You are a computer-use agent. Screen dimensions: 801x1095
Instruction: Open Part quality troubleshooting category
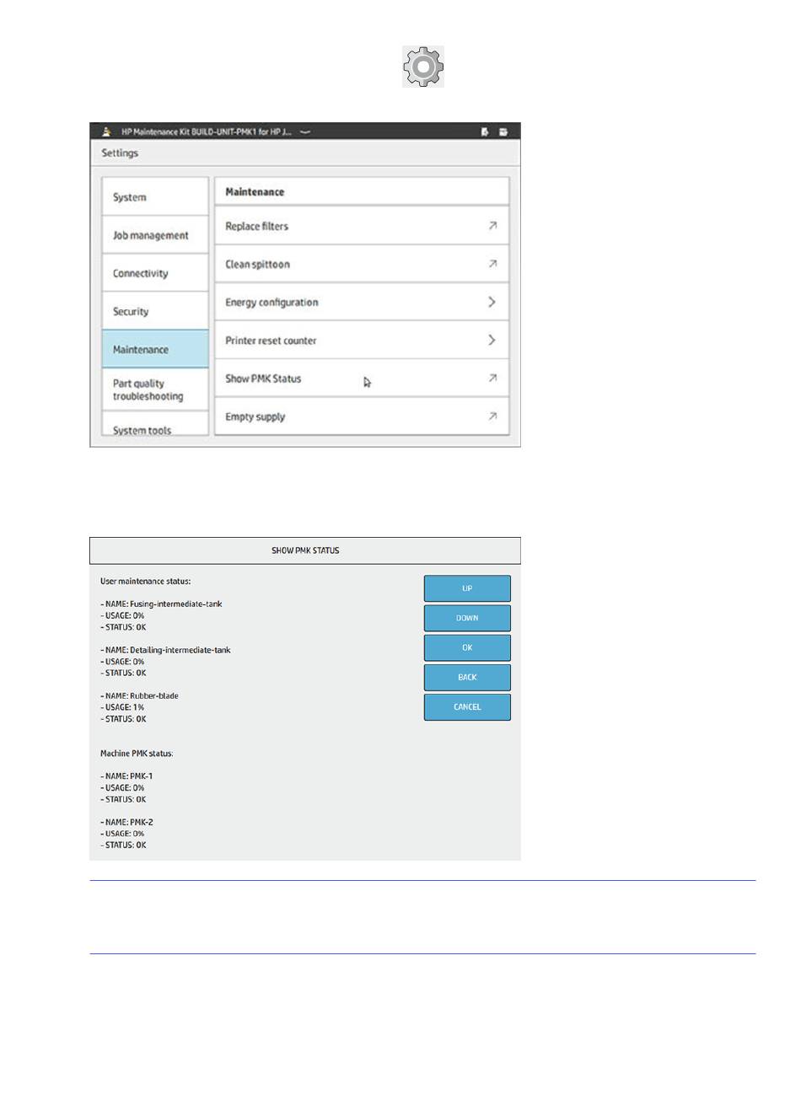pos(155,389)
